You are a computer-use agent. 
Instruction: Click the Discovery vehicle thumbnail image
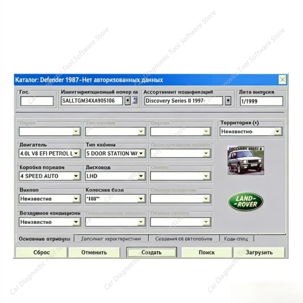click(245, 160)
